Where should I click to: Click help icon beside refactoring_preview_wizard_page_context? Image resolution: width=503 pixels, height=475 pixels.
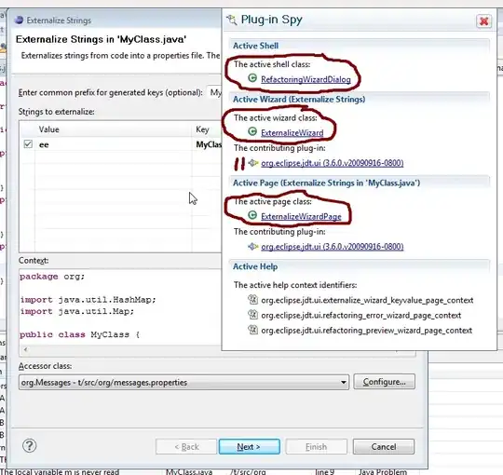[252, 330]
